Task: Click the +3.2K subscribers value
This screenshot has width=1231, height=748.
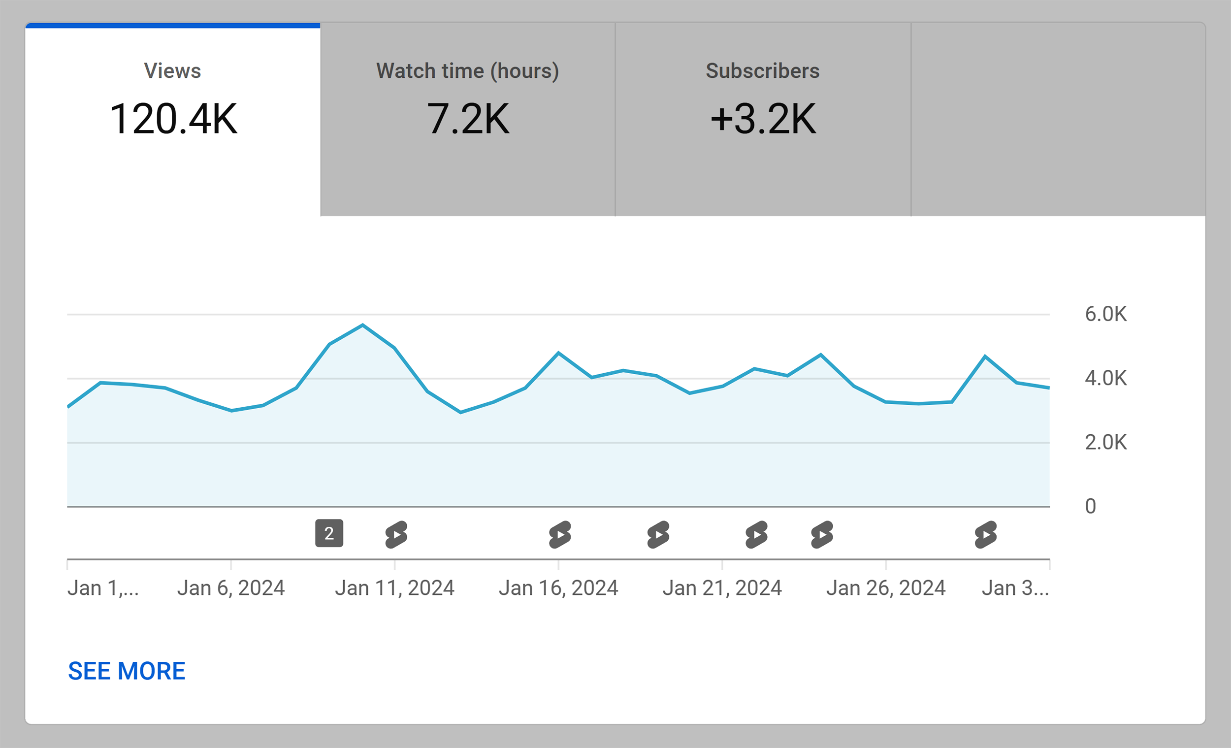Action: point(763,119)
